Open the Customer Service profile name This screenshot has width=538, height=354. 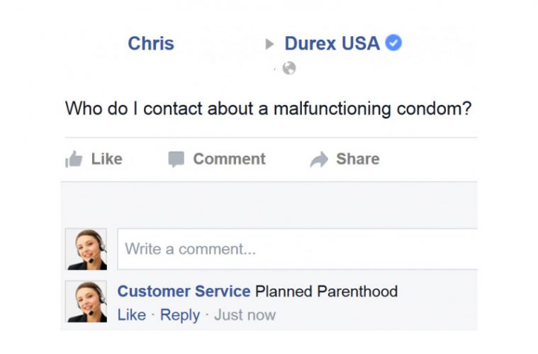pyautogui.click(x=184, y=292)
